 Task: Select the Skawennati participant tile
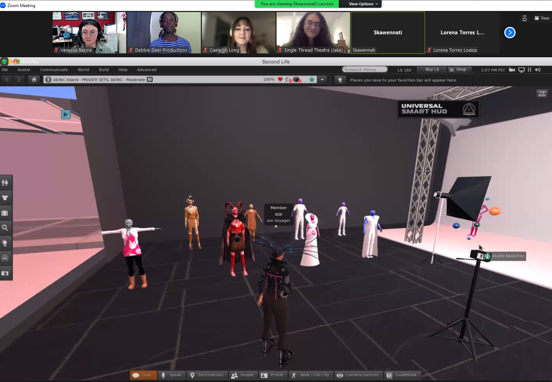388,33
